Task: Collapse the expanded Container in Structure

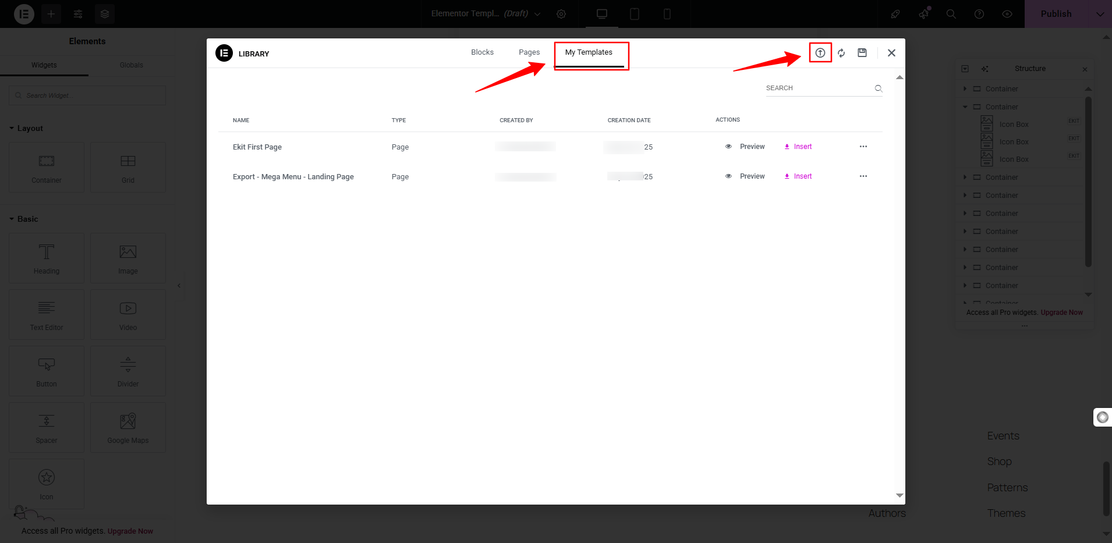Action: [x=965, y=107]
